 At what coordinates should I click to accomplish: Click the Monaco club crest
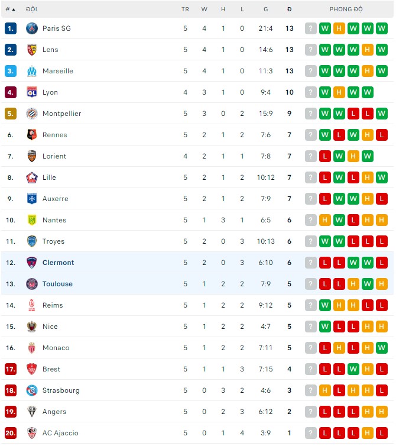(32, 348)
